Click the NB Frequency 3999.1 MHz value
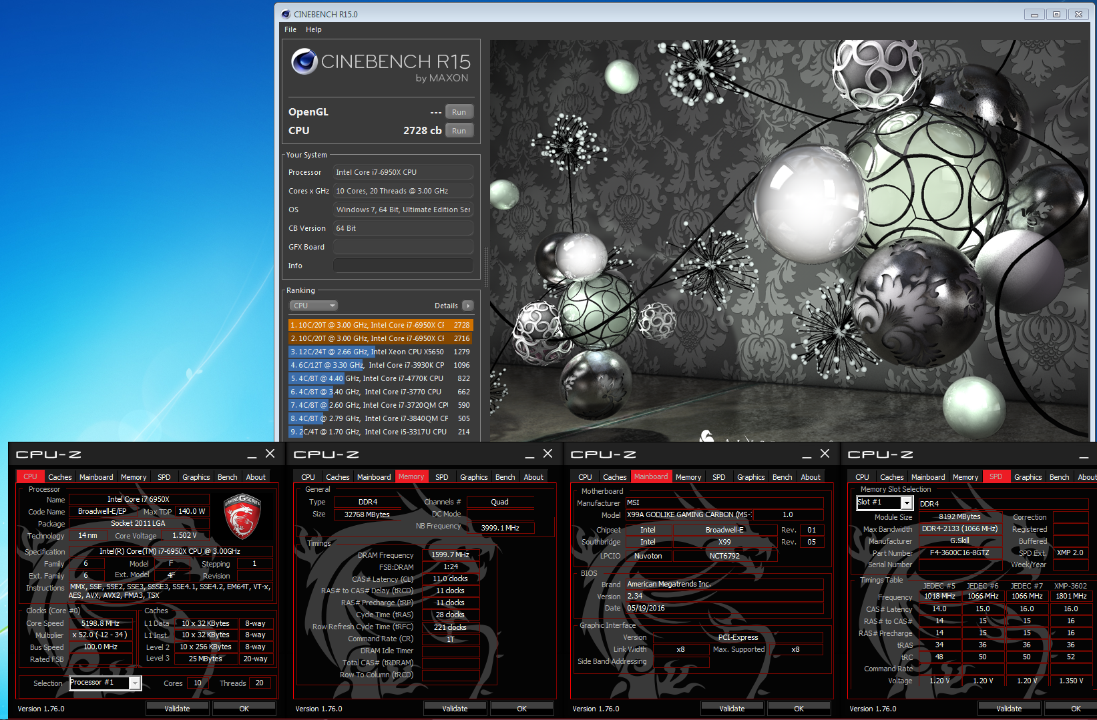The image size is (1097, 720). point(500,528)
